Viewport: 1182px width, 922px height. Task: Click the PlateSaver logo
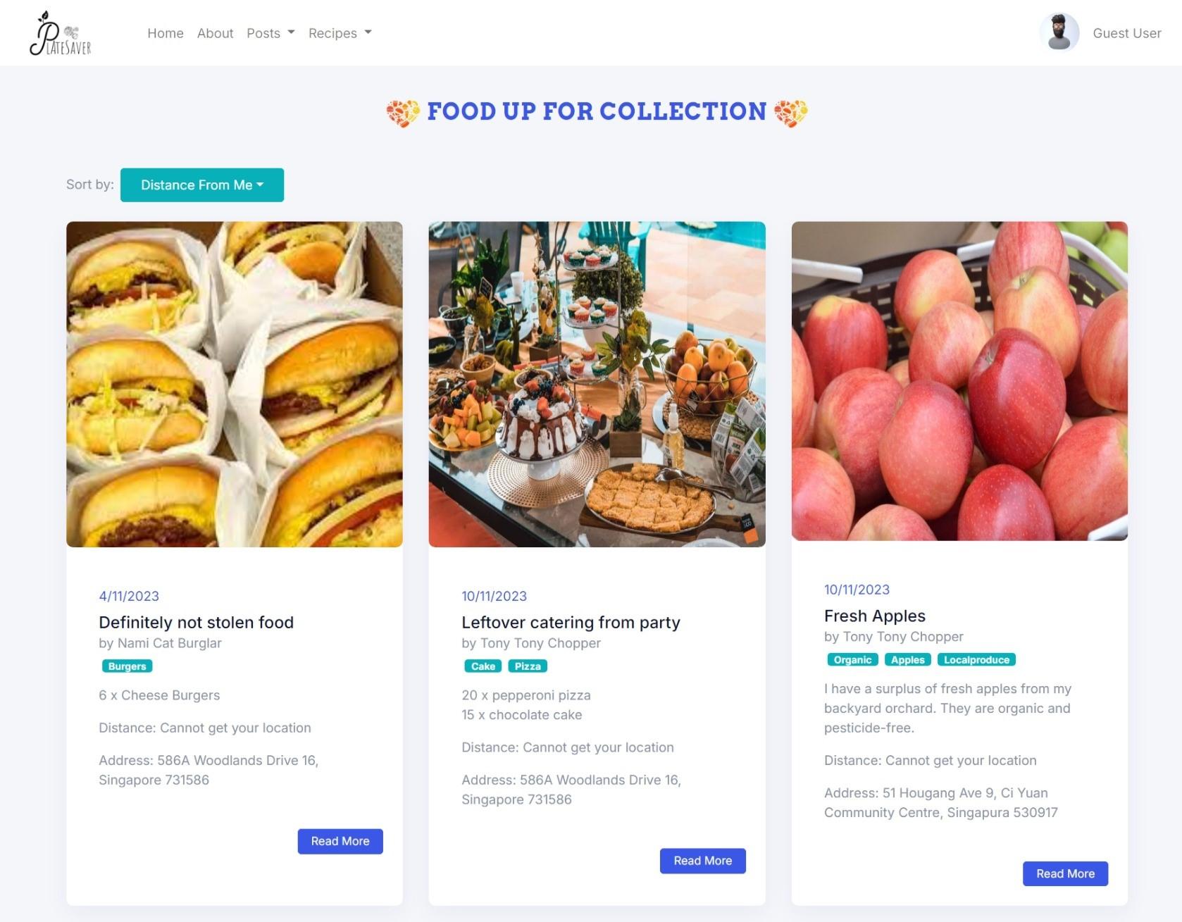click(61, 33)
